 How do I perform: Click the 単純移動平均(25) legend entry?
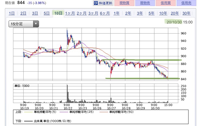click(x=81, y=112)
